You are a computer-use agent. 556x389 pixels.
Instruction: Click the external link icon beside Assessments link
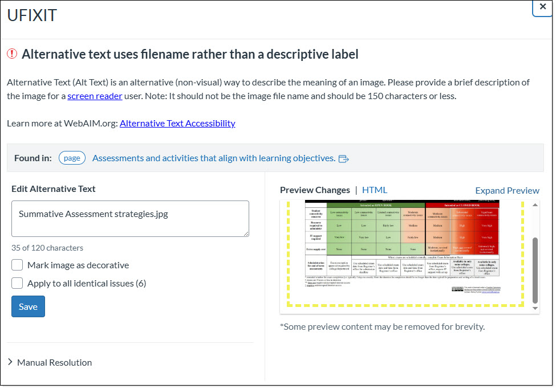(344, 158)
